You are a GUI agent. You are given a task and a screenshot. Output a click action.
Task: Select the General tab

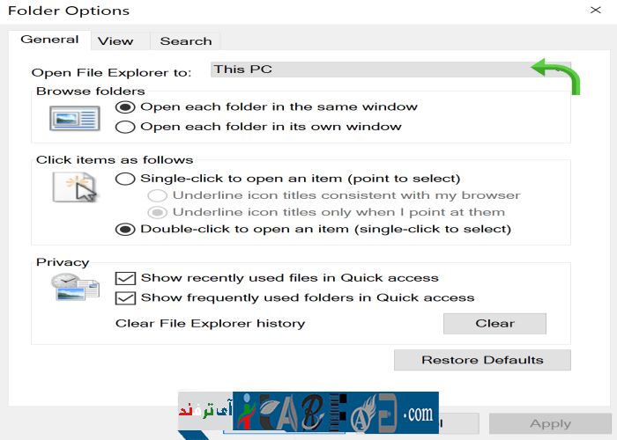[49, 40]
